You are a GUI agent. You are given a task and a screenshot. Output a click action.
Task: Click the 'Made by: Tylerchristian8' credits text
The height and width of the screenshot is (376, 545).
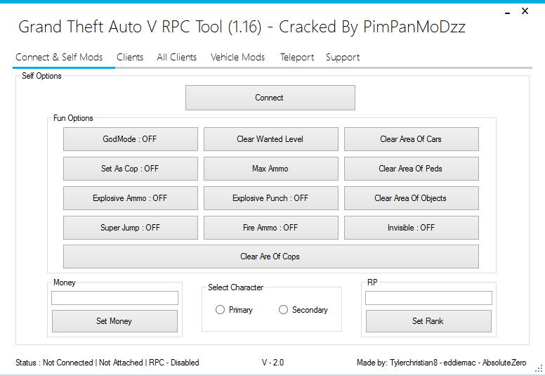[x=397, y=363]
